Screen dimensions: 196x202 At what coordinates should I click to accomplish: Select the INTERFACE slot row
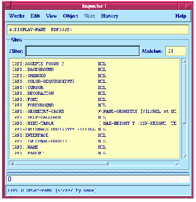94,135
